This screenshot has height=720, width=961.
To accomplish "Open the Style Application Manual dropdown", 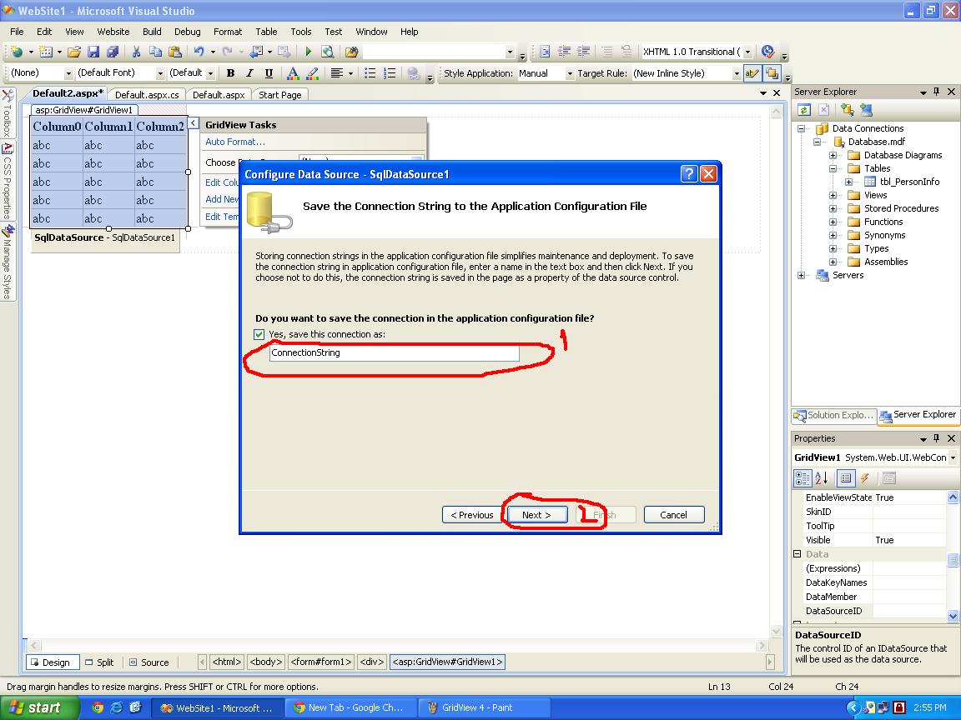I will coord(570,73).
